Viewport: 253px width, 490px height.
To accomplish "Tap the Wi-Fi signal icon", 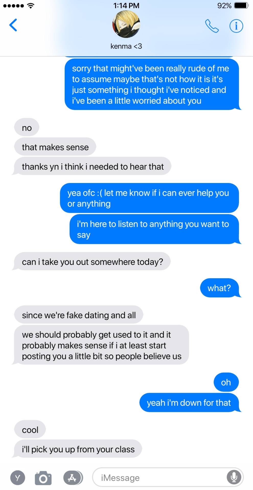I will [x=31, y=6].
